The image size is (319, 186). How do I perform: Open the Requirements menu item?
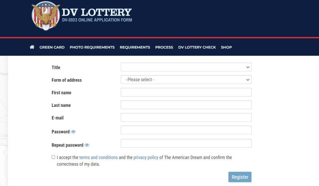135,47
